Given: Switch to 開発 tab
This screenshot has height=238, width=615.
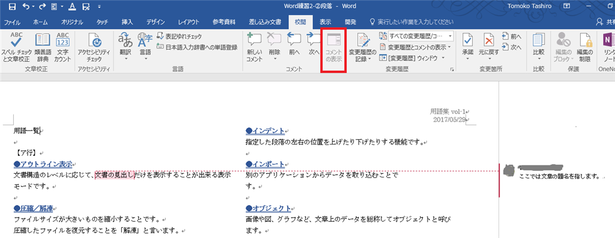Looking at the screenshot, I should point(350,22).
